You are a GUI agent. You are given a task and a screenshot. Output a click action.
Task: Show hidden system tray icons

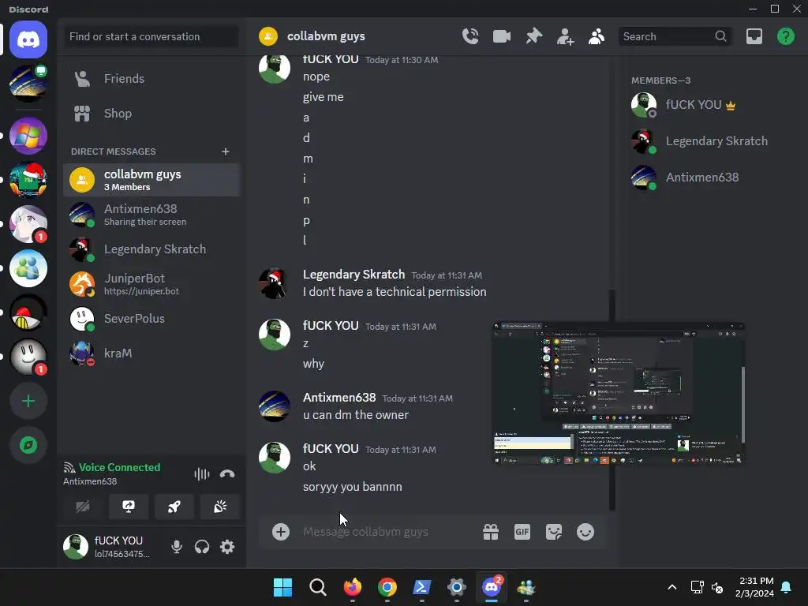[672, 587]
